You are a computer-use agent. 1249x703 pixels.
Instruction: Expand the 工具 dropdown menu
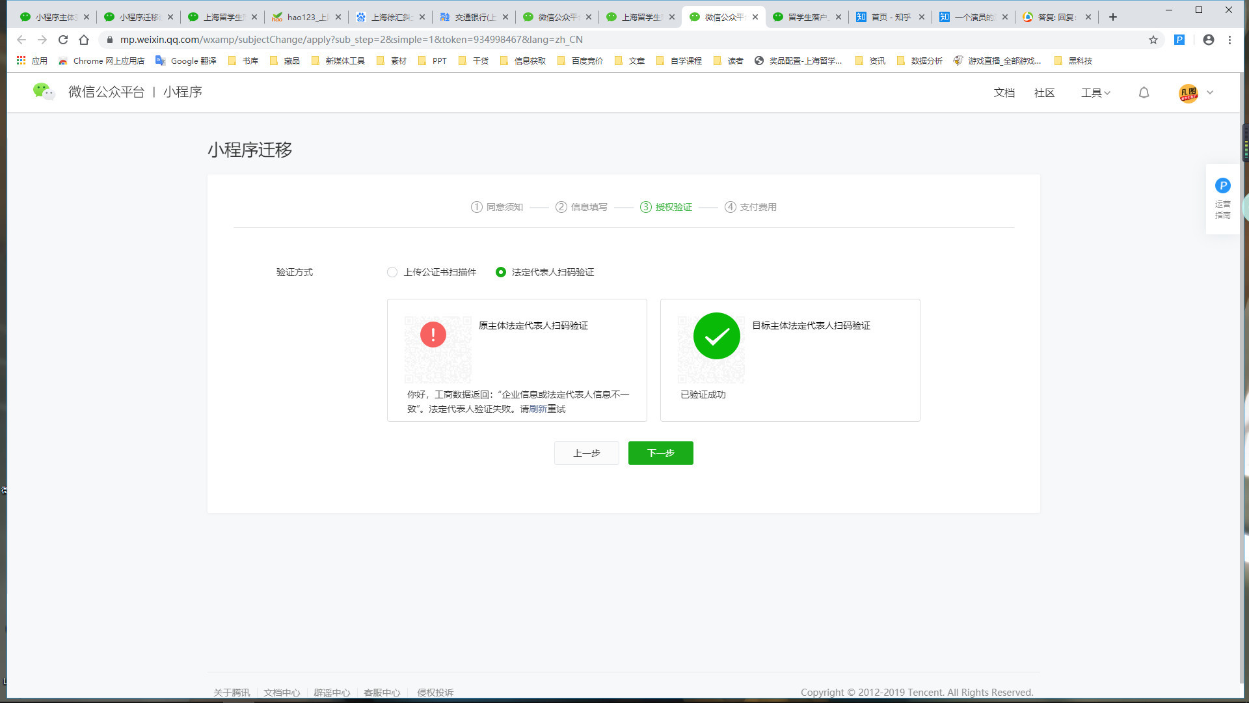point(1095,92)
